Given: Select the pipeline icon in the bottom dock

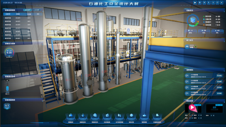Looking at the screenshot, I should 144,115.
